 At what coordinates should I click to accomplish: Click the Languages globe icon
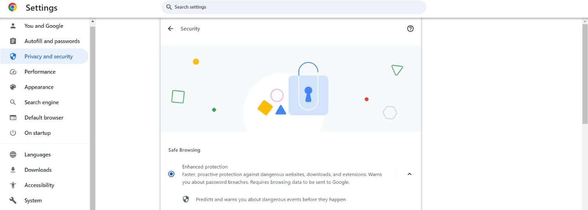click(x=13, y=154)
